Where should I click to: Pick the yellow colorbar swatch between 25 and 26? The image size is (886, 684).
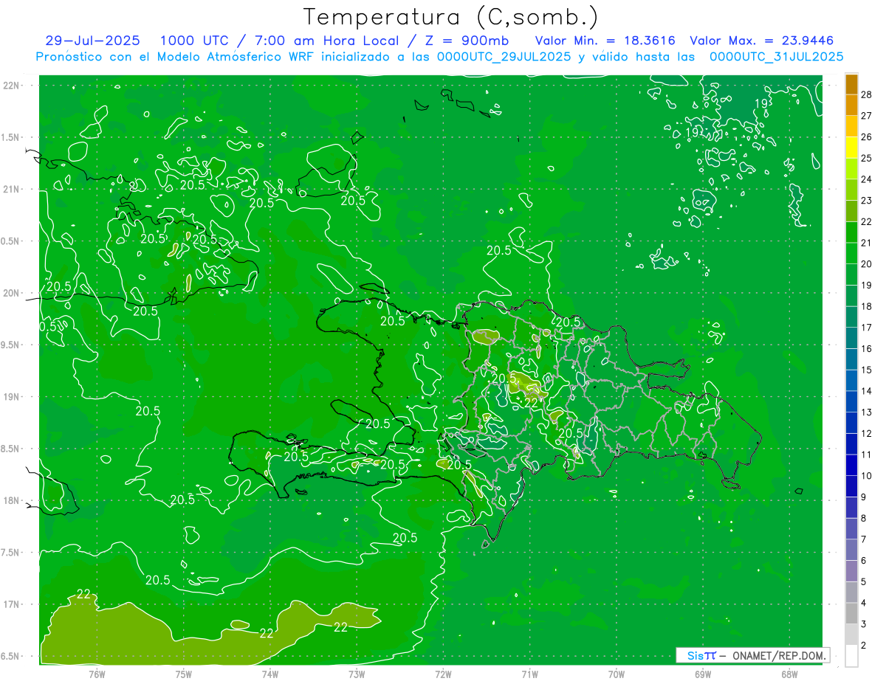851,148
